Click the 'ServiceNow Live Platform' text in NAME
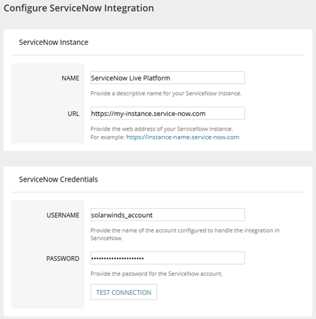The image size is (316, 319). tap(131, 78)
